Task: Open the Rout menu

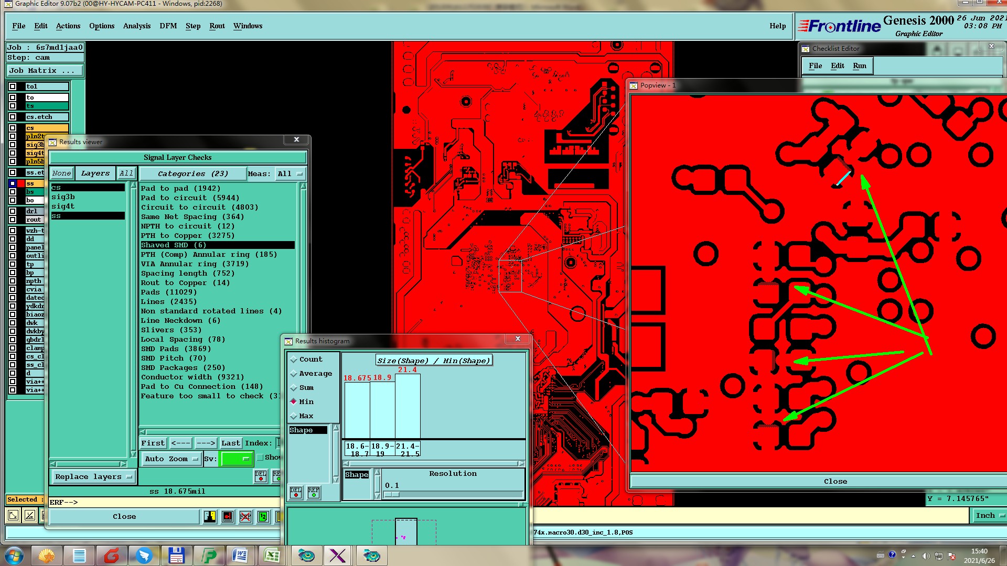Action: tap(217, 26)
